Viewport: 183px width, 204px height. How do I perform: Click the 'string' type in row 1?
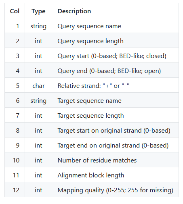pyautogui.click(x=38, y=25)
